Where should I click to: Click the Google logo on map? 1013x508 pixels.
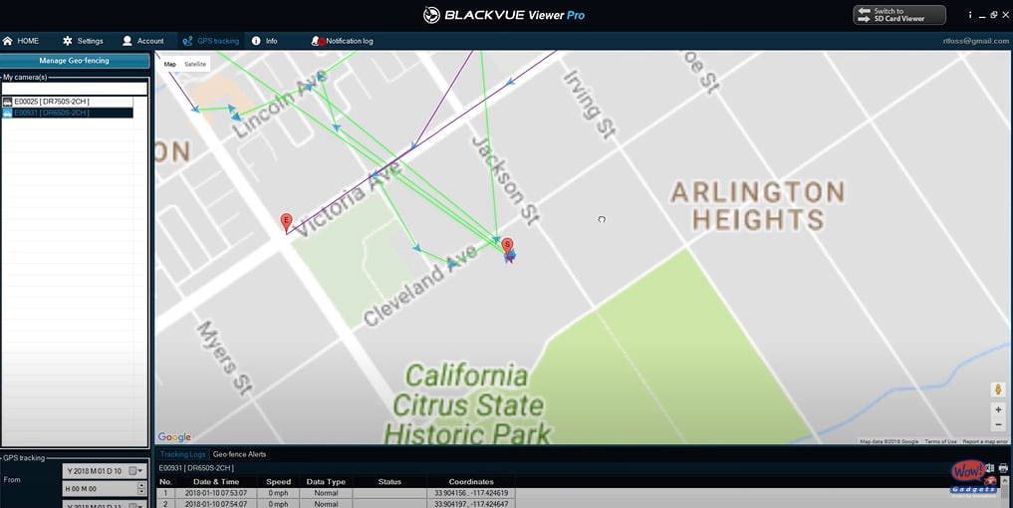point(174,437)
